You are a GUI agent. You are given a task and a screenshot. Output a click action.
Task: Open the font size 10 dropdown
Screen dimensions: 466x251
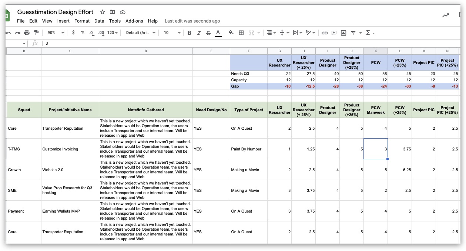pyautogui.click(x=172, y=33)
